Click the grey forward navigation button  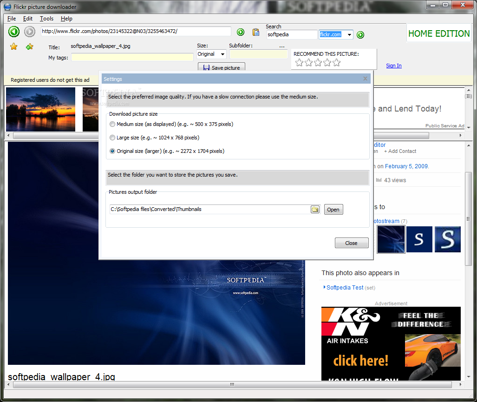30,32
